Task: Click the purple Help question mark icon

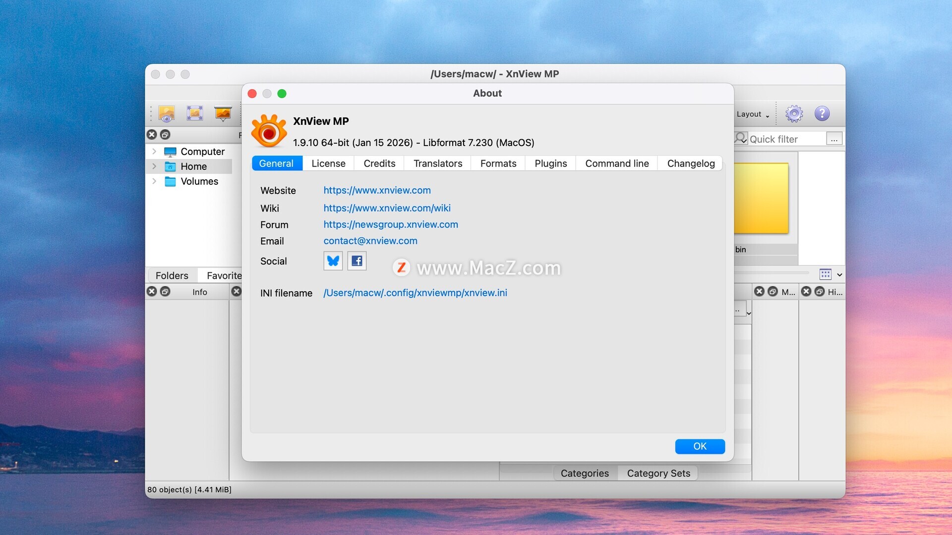Action: pos(822,114)
